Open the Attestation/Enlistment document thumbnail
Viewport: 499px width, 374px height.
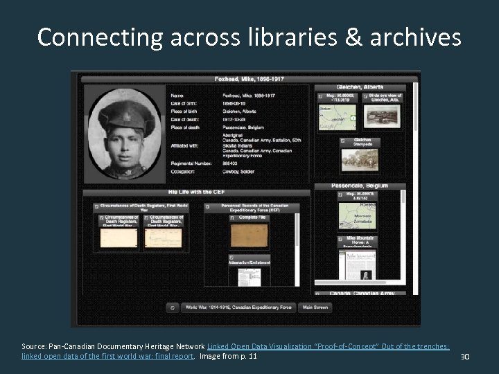(249, 277)
